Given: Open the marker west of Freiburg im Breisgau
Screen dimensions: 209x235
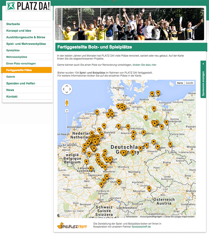Looking at the screenshot, I should point(101,185).
